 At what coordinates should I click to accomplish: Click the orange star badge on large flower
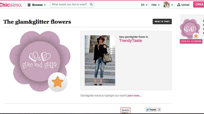click(x=58, y=82)
